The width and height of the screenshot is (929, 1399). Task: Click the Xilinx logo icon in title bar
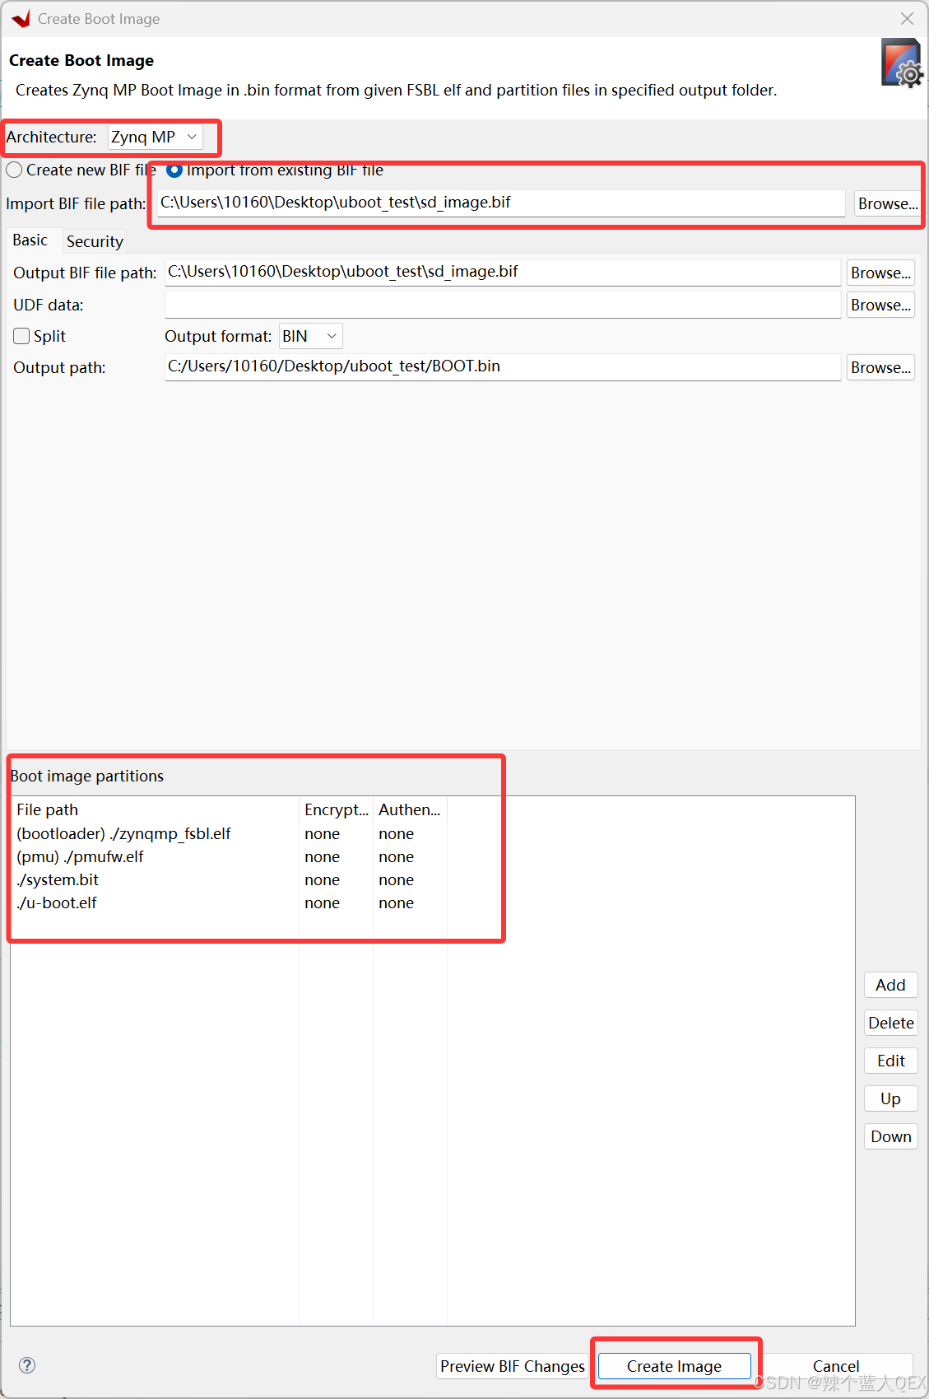pyautogui.click(x=21, y=19)
